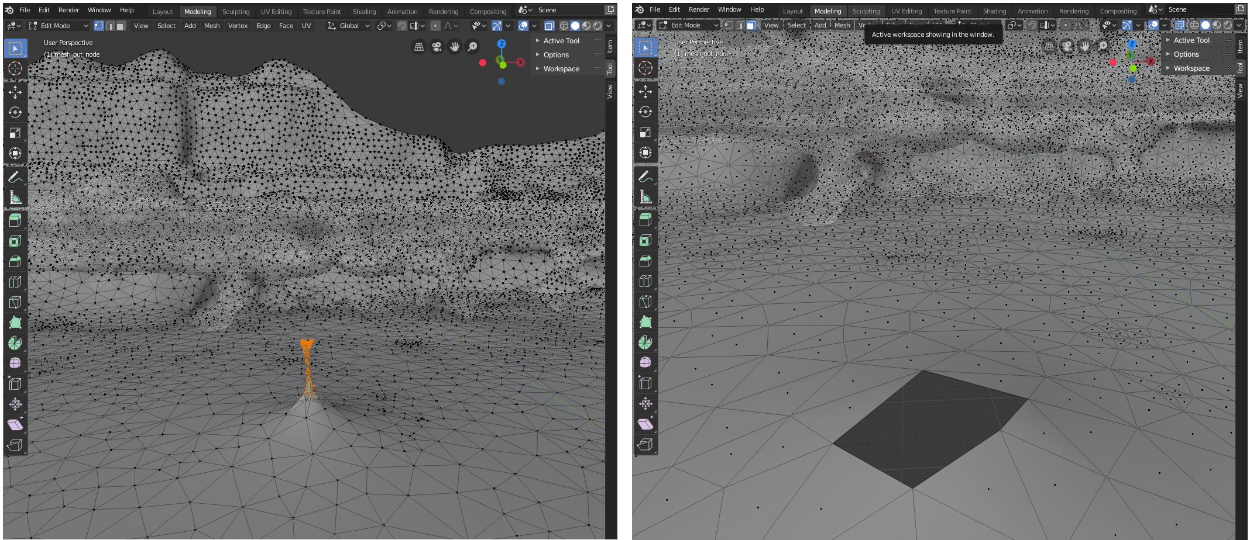The height and width of the screenshot is (540, 1250).
Task: Enable vertex select mode in right window
Action: 729,25
